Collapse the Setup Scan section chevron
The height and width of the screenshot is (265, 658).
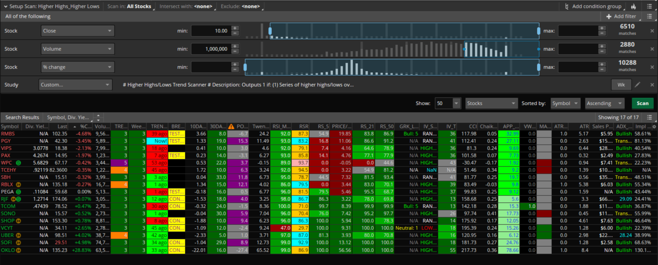coord(6,7)
